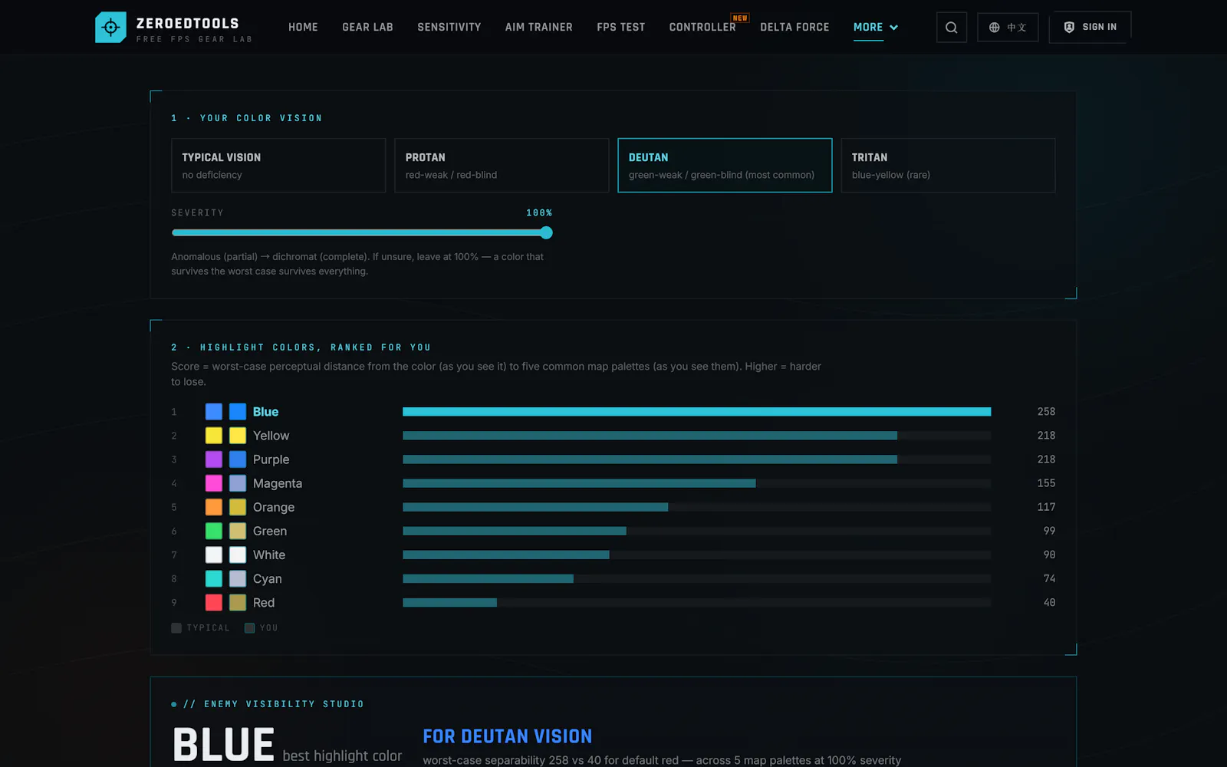1227x767 pixels.
Task: Click the White row label
Action: point(269,555)
